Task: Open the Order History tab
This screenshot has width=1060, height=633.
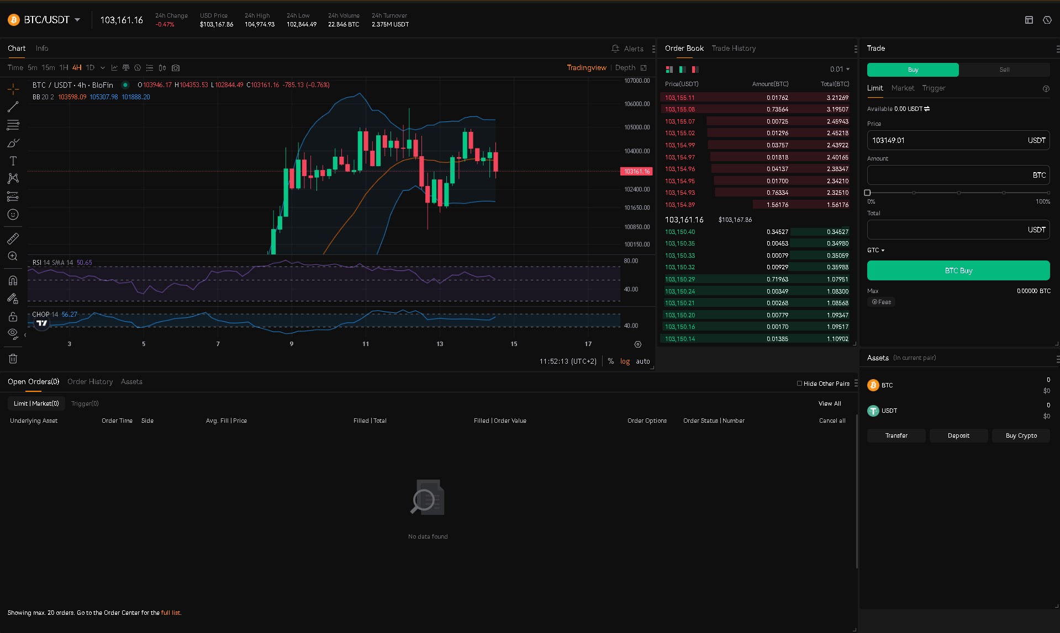Action: (89, 381)
